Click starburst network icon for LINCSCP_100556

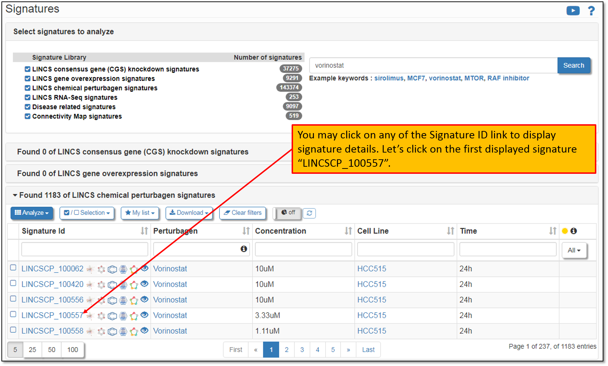pyautogui.click(x=90, y=301)
